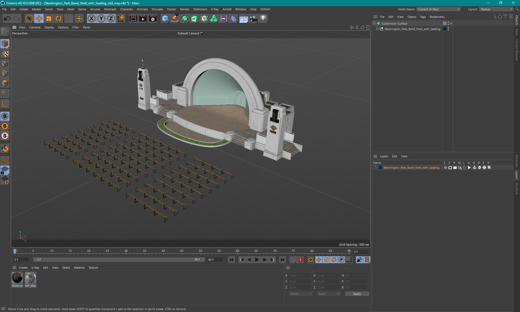Enable Axis mode L icon
The height and width of the screenshot is (312, 520).
pos(5,104)
